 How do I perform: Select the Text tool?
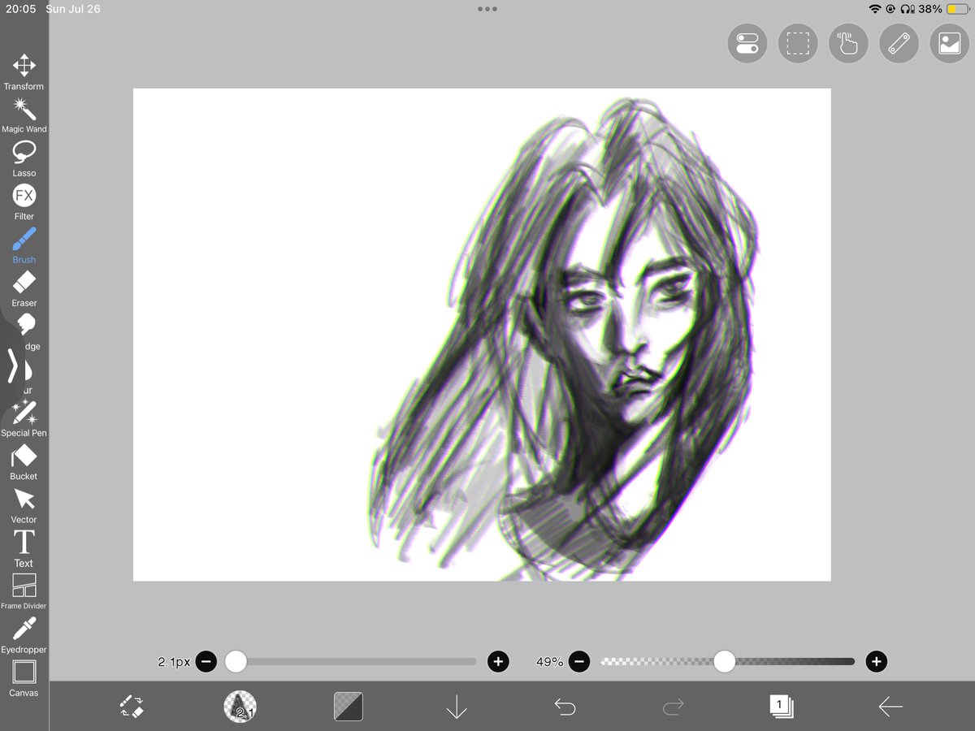(24, 548)
